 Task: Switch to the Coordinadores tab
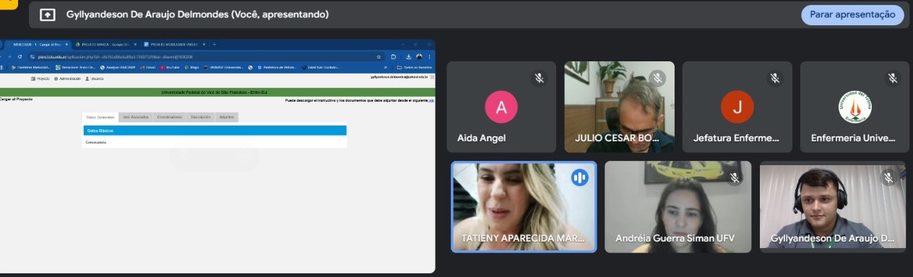(170, 117)
